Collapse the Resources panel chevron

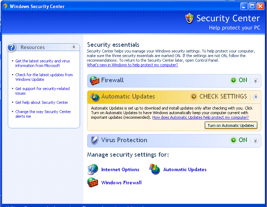[74, 47]
